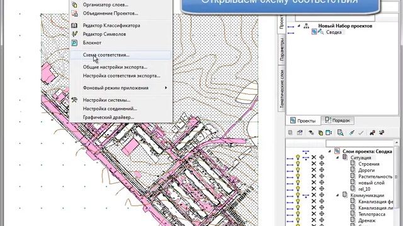403x226 pixels.
Task: Toggle lightbulb visibility for Дренаж layer
Action: click(x=298, y=220)
